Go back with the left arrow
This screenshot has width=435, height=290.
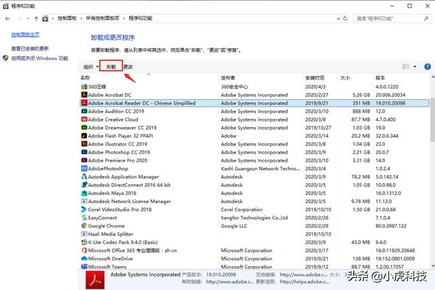point(7,18)
